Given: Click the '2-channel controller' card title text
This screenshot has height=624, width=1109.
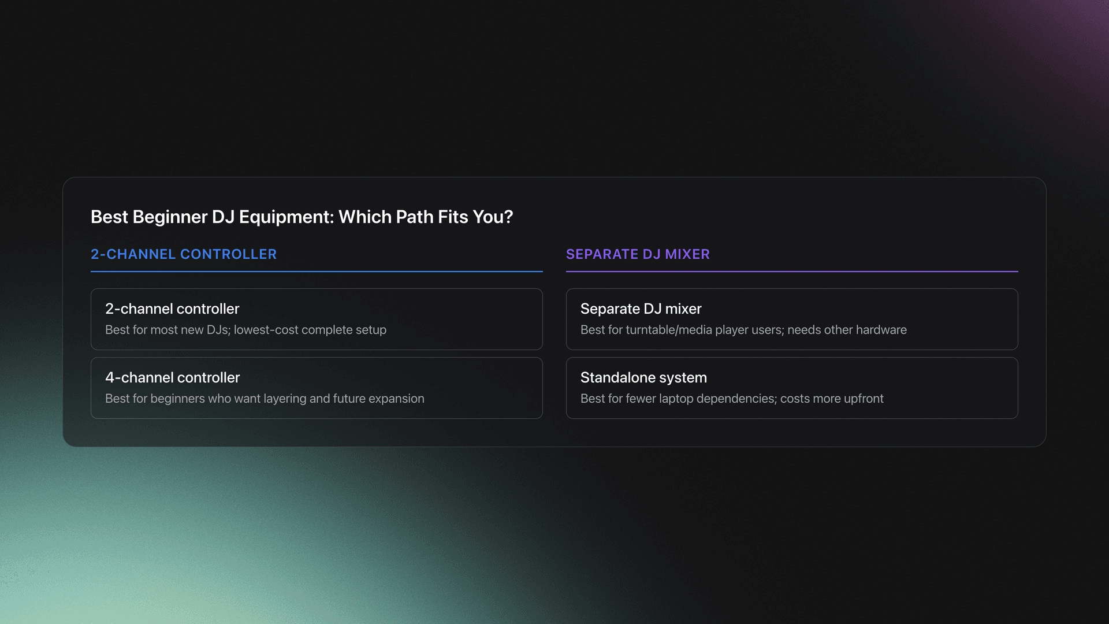Looking at the screenshot, I should (x=172, y=309).
